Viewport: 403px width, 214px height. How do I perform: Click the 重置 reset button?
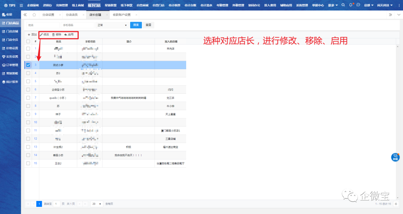pyautogui.click(x=149, y=25)
